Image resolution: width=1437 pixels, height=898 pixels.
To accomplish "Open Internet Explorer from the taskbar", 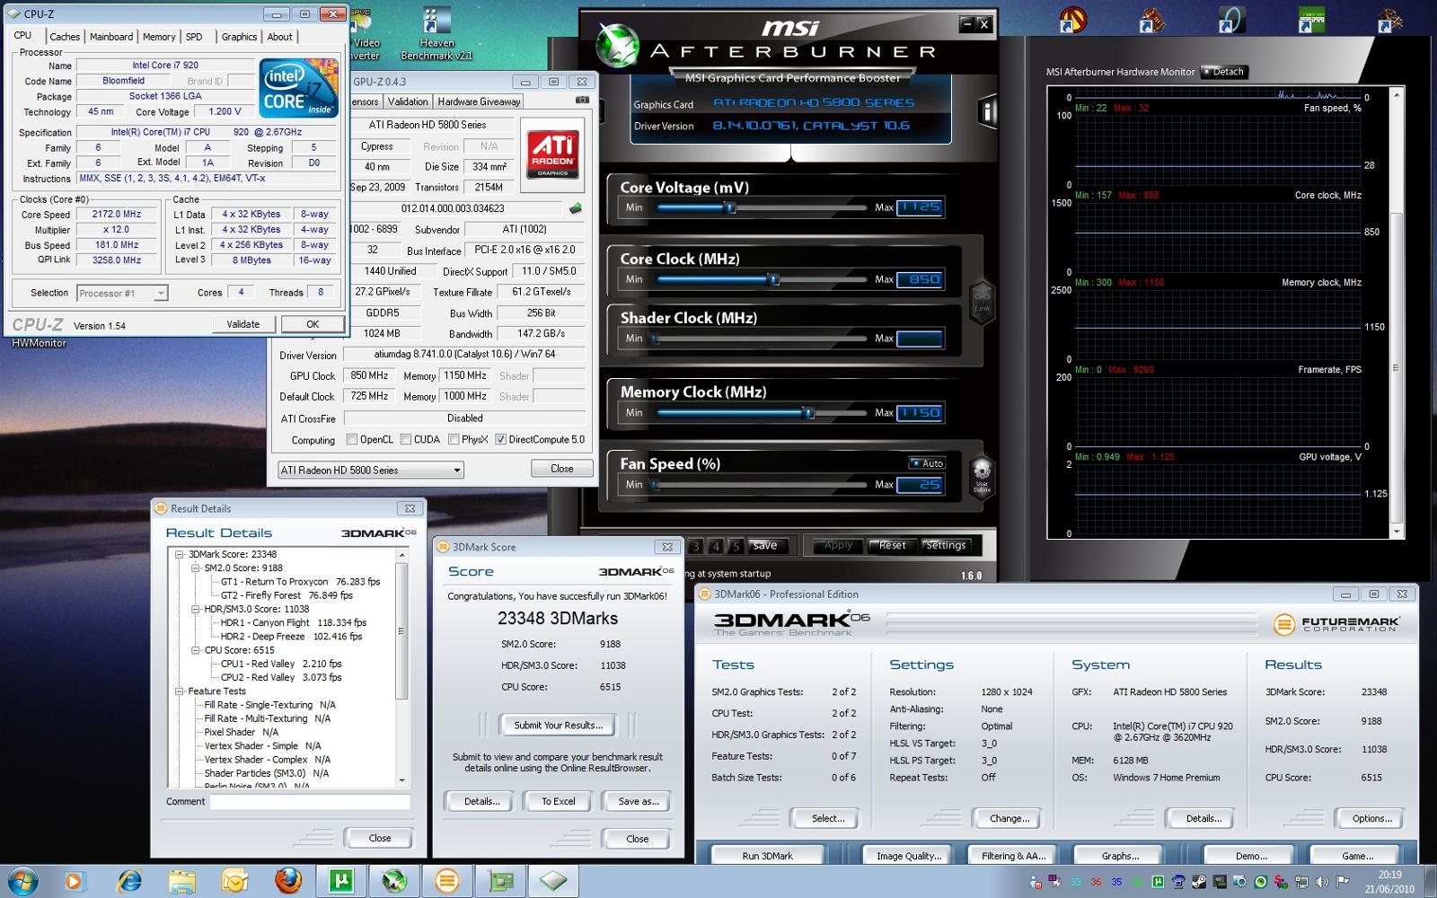I will [128, 882].
